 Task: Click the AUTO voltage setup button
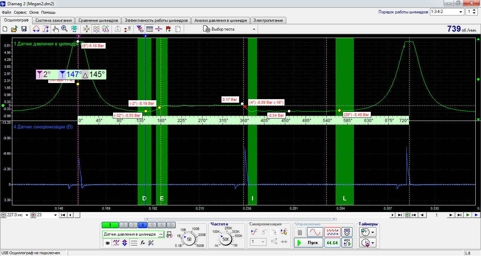(347, 232)
